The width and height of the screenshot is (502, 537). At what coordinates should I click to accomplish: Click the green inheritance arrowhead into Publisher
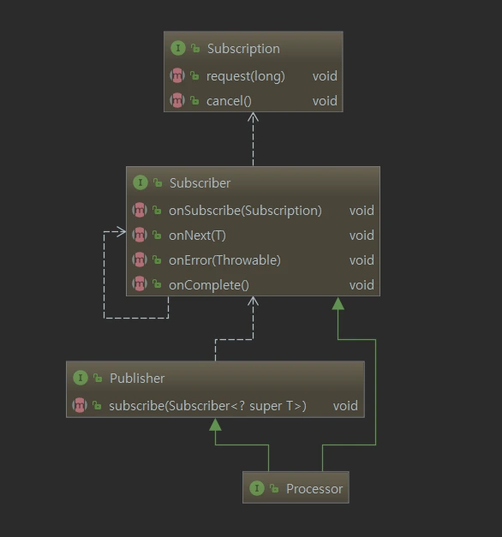coord(215,425)
